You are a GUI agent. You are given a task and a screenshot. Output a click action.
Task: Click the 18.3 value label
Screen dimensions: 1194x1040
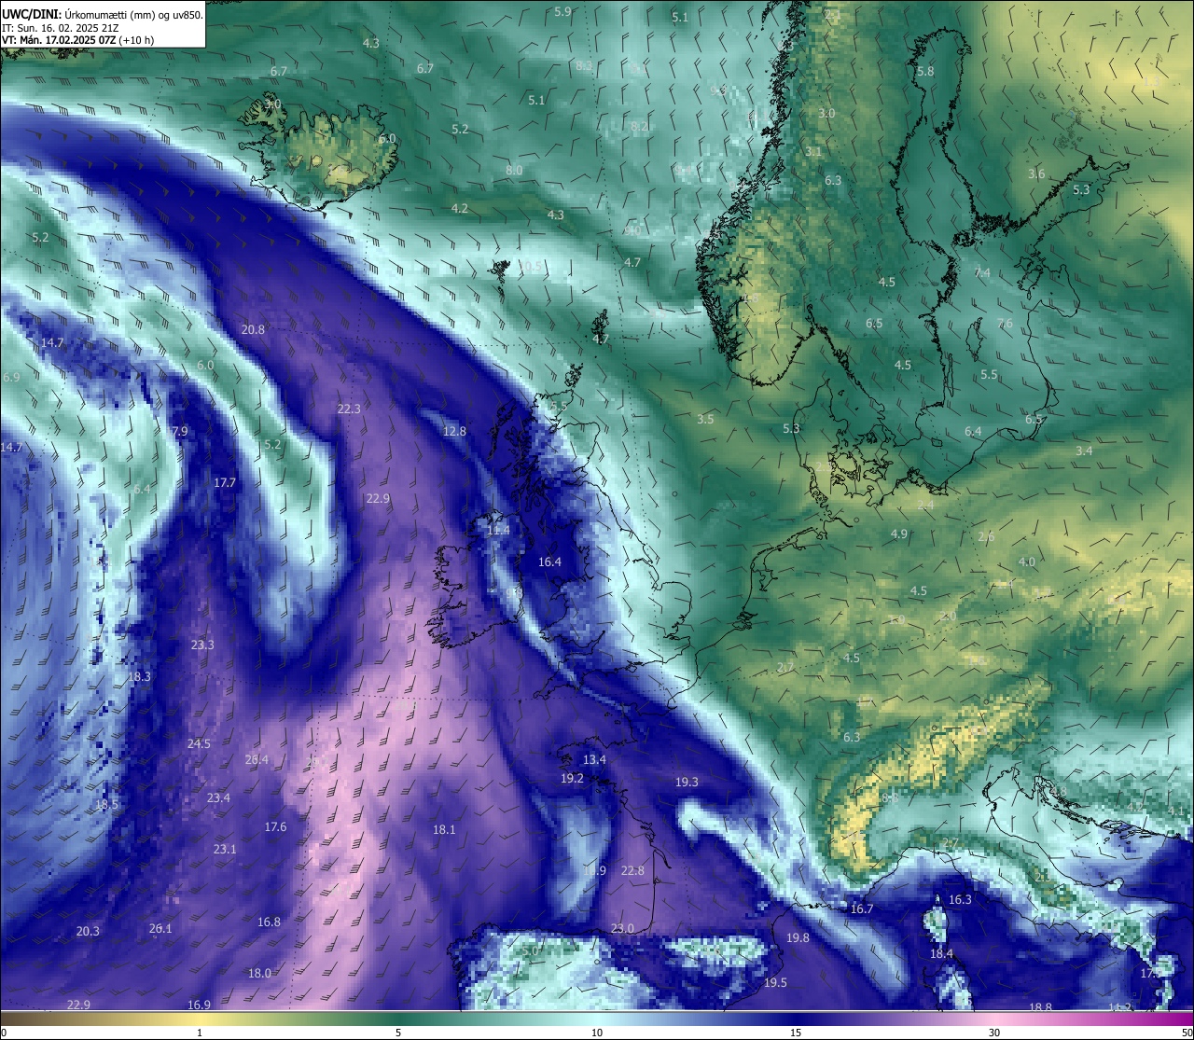139,677
